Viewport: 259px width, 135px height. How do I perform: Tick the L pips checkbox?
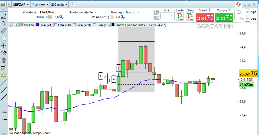(239, 12)
